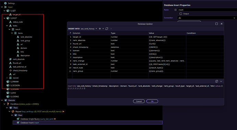Expand the record node
Image resolution: width=237 pixels, height=130 pixels.
click(x=7, y=78)
